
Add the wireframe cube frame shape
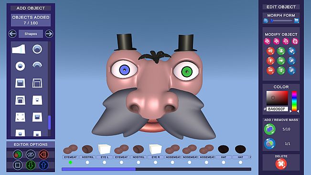point(37,83)
